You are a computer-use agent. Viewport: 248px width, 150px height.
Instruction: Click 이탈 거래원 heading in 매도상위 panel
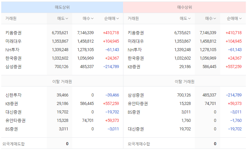(62, 82)
